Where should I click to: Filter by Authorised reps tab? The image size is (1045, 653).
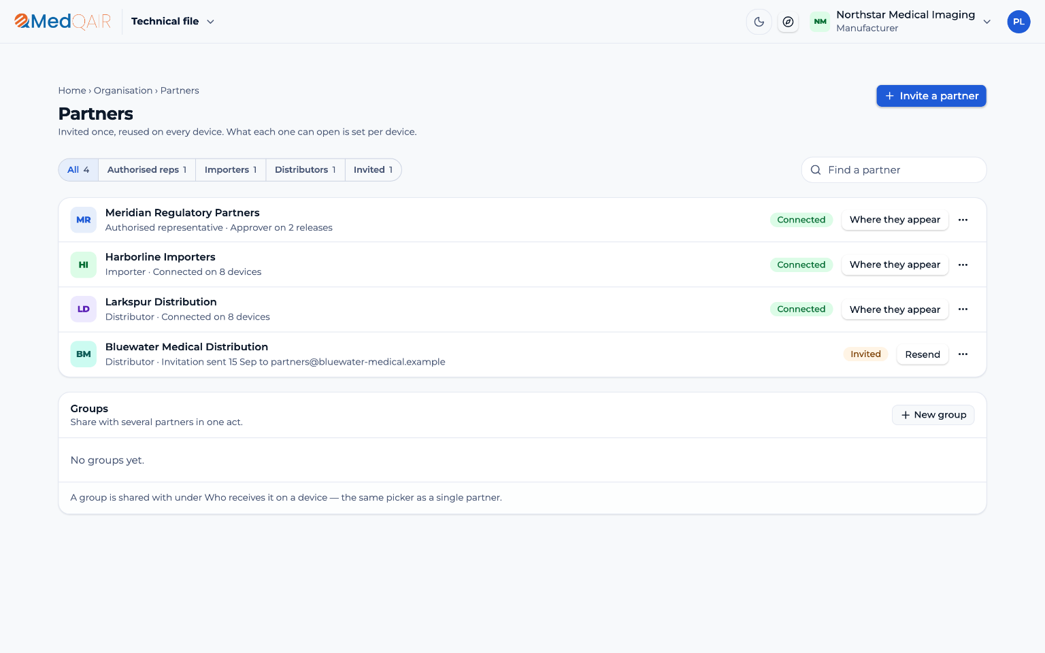pyautogui.click(x=147, y=170)
